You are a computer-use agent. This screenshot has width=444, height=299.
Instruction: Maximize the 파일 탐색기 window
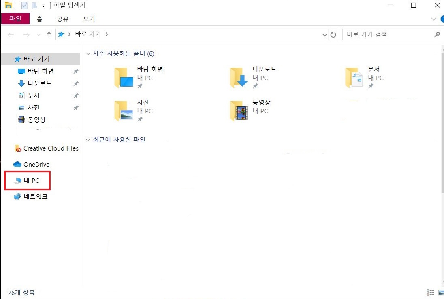[414, 5]
